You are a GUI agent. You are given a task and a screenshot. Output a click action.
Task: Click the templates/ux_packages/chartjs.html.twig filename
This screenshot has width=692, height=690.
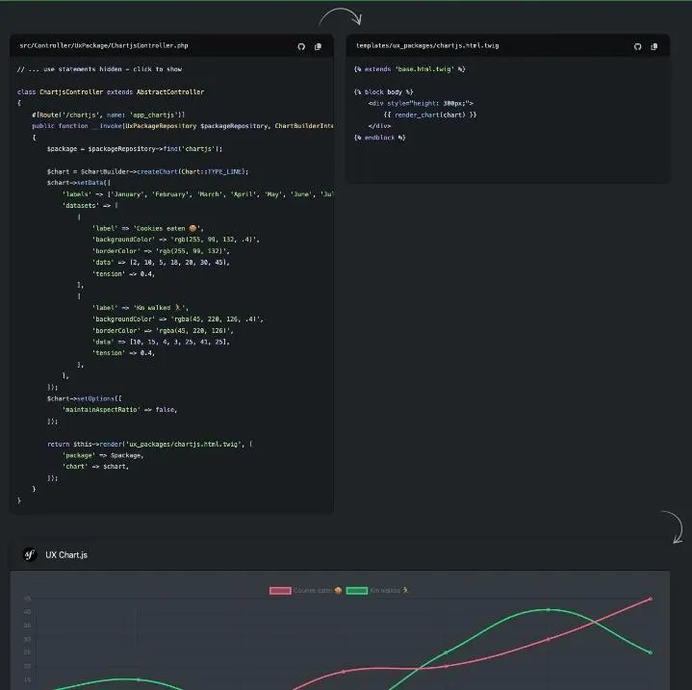[x=427, y=46]
